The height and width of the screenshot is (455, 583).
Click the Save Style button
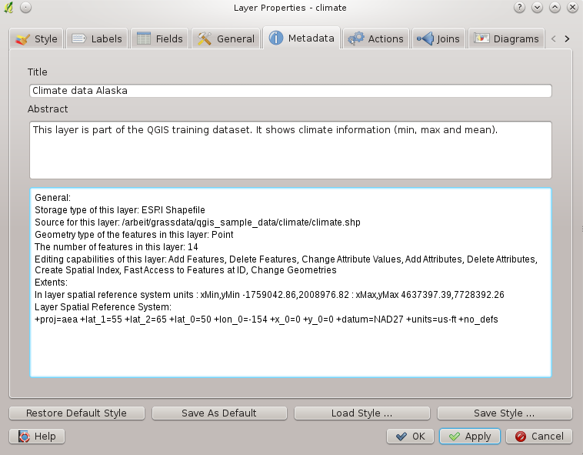pos(505,413)
